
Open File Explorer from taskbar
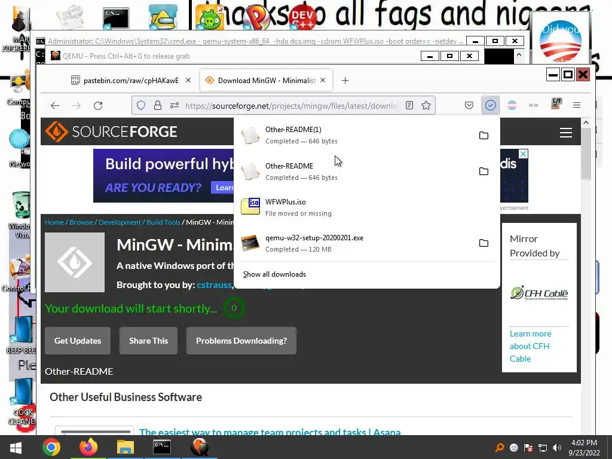point(125,447)
